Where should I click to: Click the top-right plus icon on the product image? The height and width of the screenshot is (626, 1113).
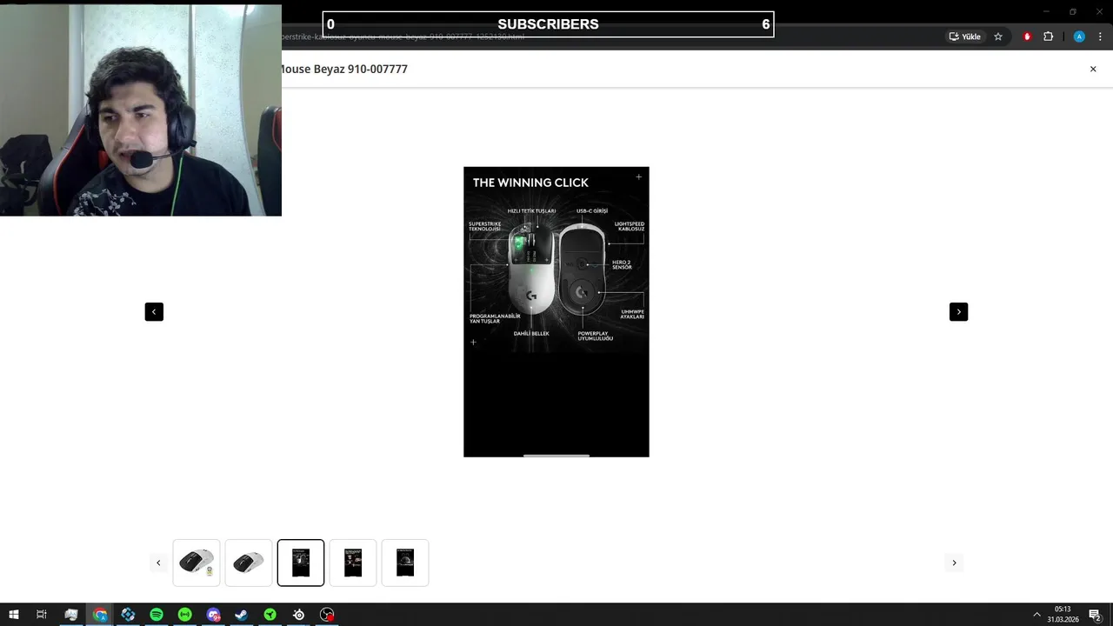point(638,176)
